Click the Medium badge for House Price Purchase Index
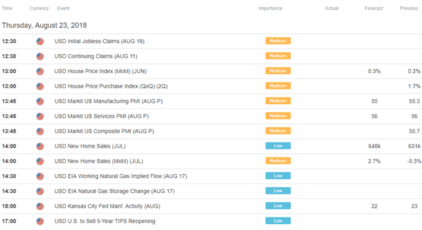This screenshot has width=422, height=230. click(x=278, y=86)
